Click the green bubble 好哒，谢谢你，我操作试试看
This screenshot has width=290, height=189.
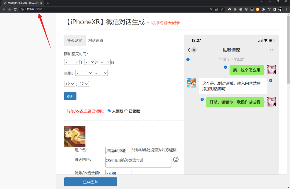[x=235, y=102]
